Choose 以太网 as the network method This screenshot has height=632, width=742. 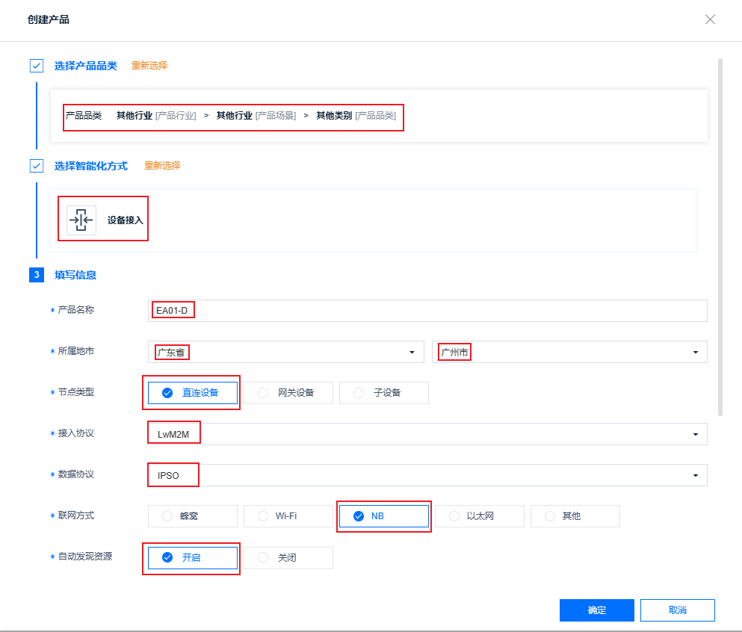pyautogui.click(x=479, y=516)
